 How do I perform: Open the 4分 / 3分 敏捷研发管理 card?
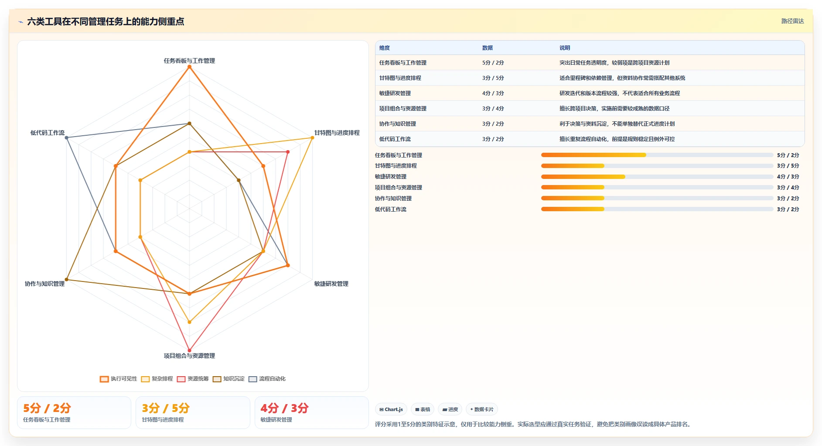point(312,413)
